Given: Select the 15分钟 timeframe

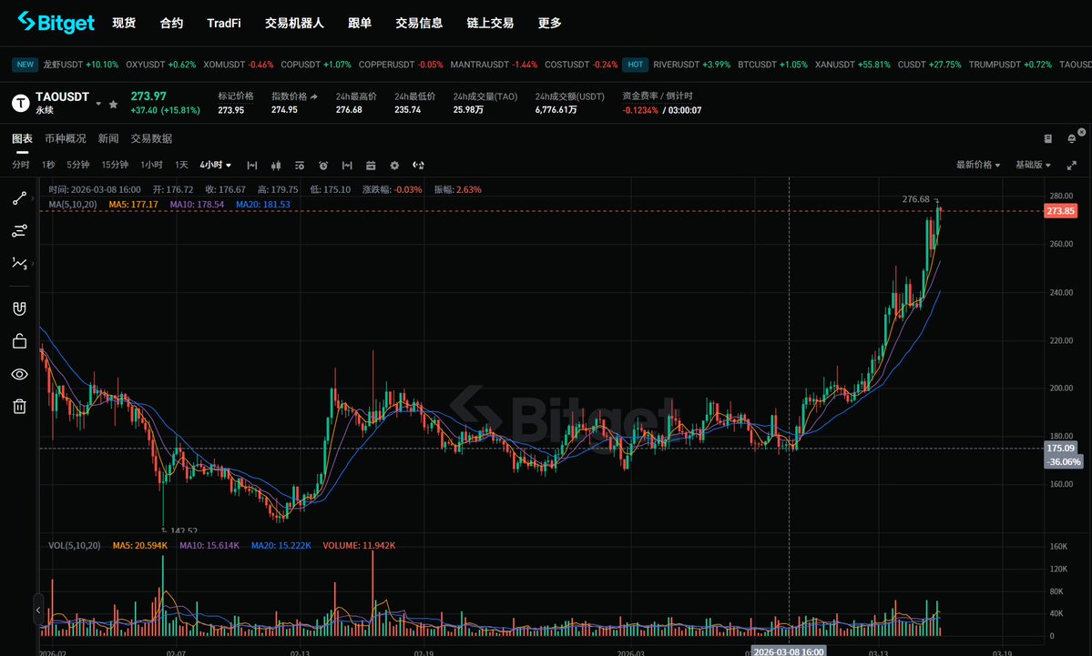Looking at the screenshot, I should coord(115,165).
